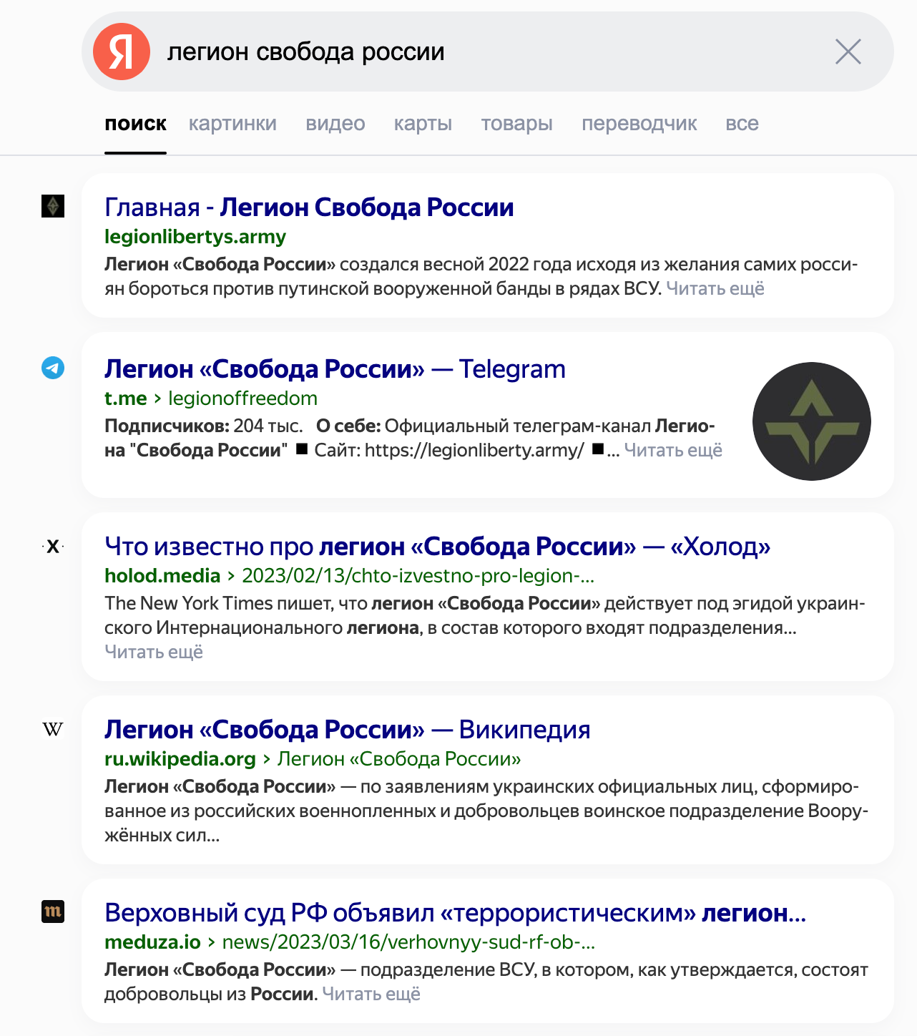Clear the search query with the X icon
The height and width of the screenshot is (1036, 917).
point(848,52)
